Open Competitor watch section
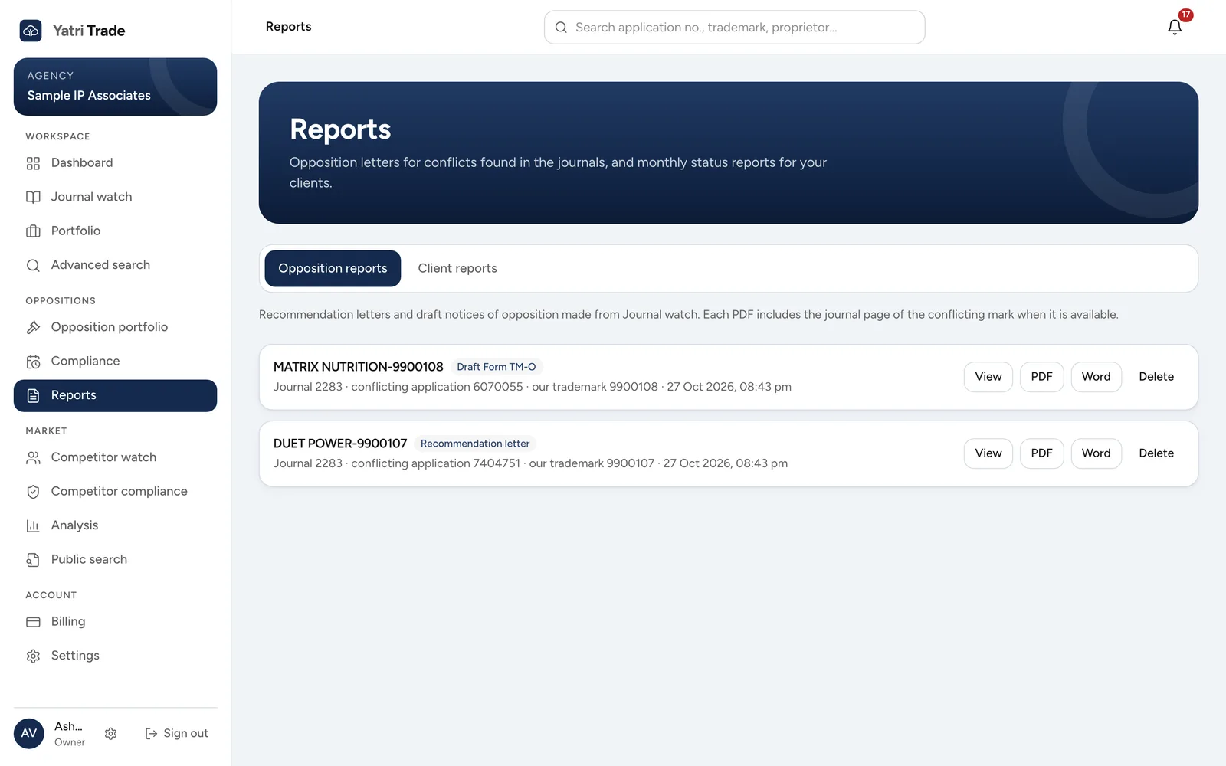 (x=115, y=457)
